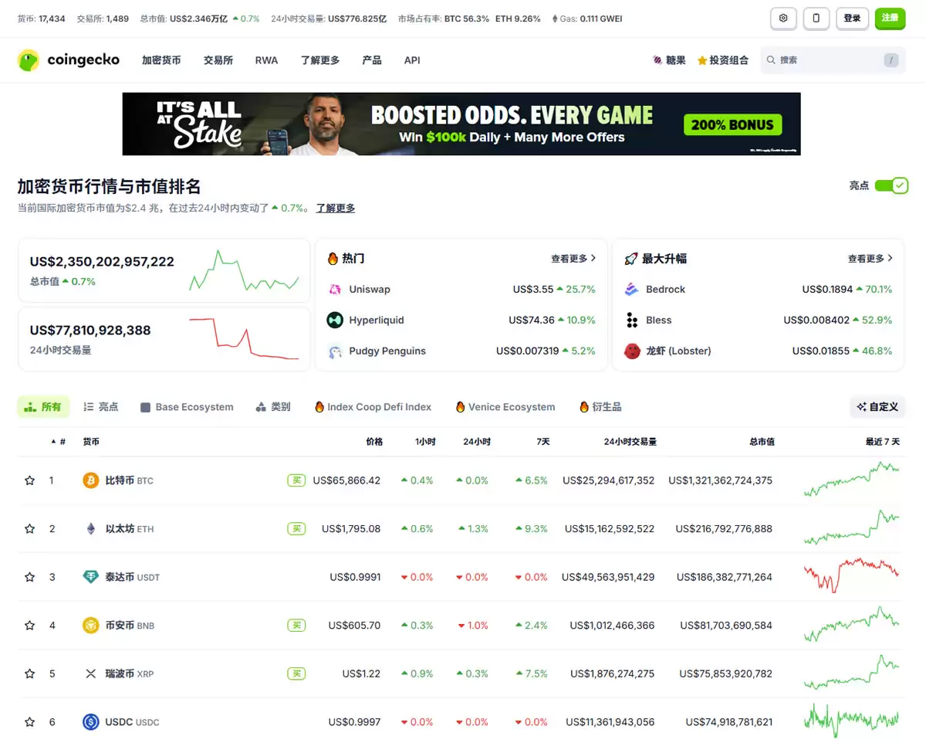
Task: Select the Venice Ecosystem tab
Action: [x=505, y=407]
